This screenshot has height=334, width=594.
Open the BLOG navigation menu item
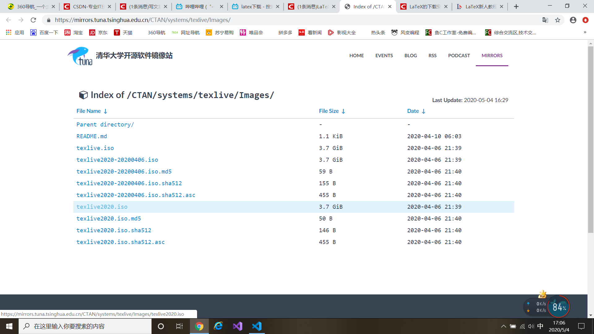[x=411, y=56]
